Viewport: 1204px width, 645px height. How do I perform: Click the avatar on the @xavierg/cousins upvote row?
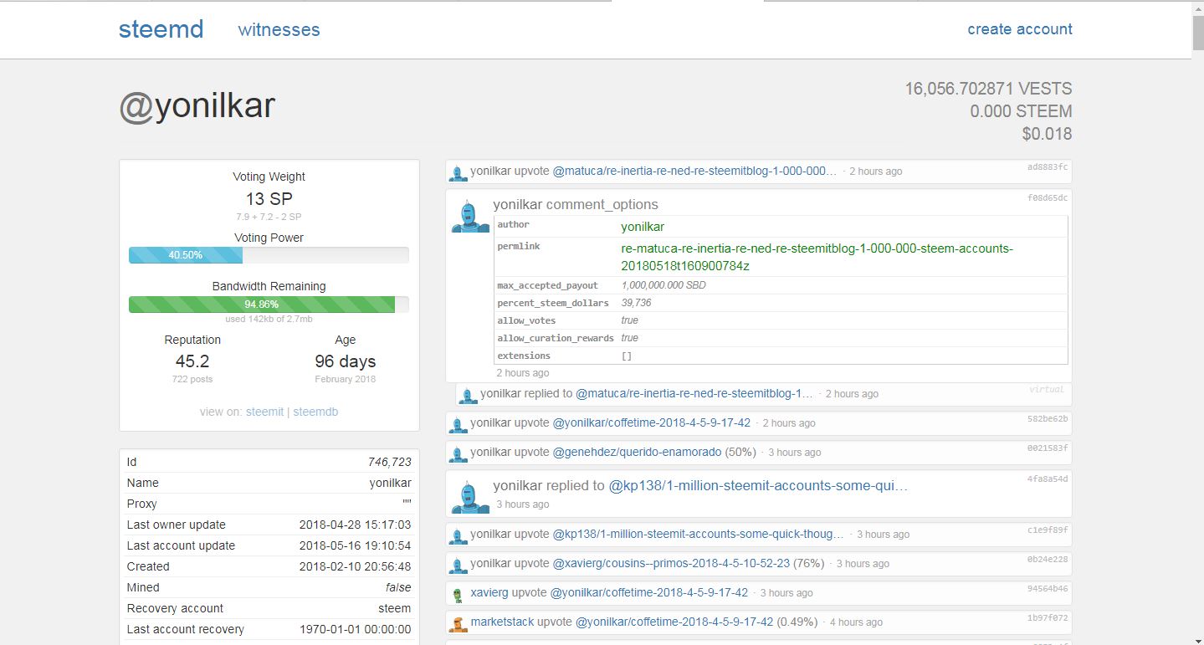458,565
